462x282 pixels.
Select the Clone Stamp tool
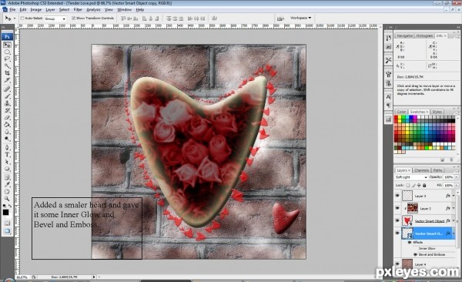pyautogui.click(x=7, y=103)
